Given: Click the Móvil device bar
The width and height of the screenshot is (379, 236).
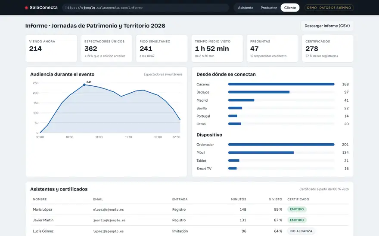Looking at the screenshot, I should 261,152.
